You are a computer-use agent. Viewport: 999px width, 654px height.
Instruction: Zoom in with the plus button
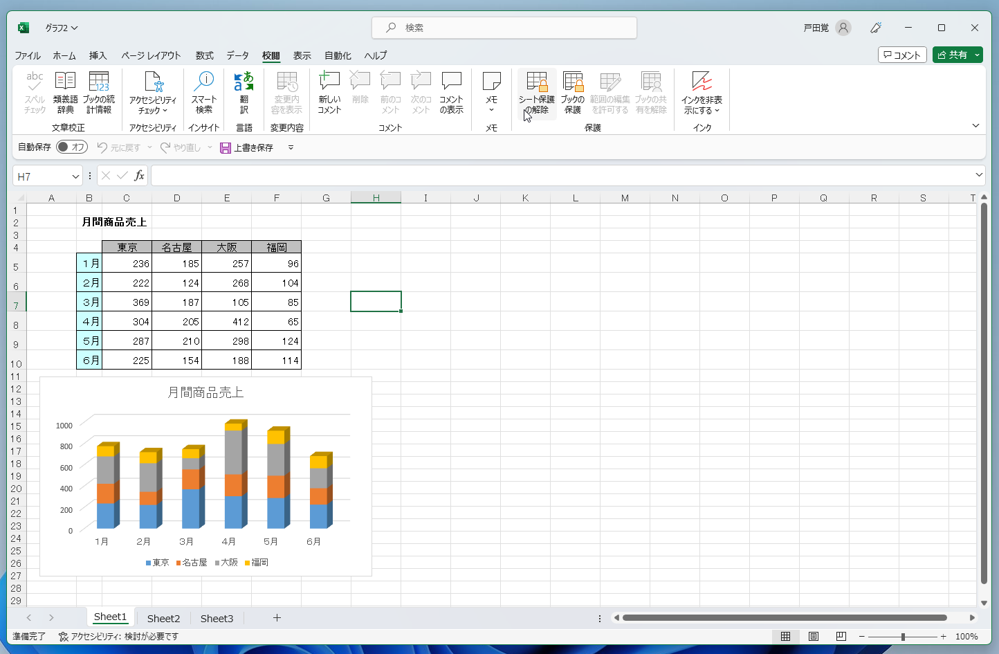click(943, 636)
